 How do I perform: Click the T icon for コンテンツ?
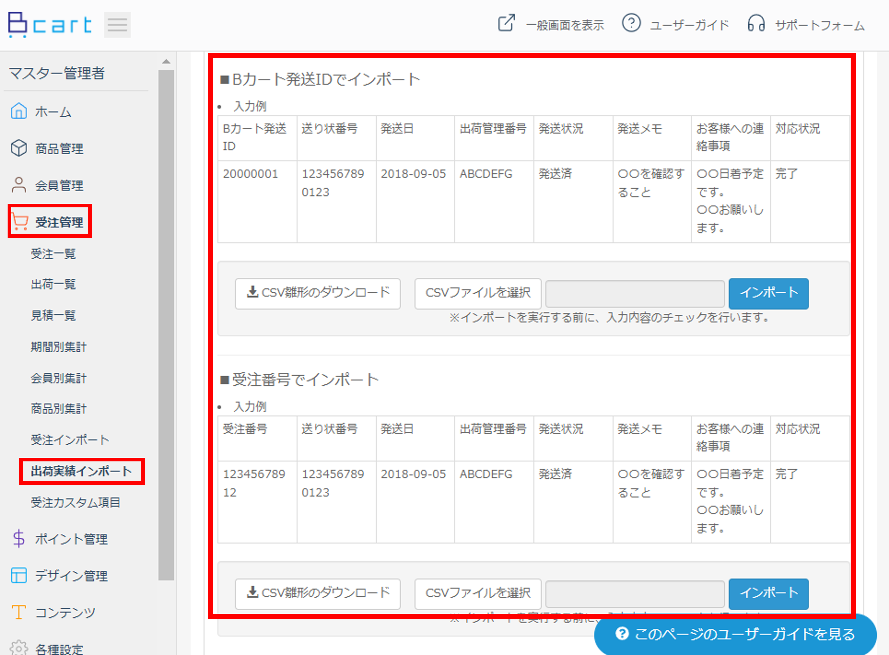click(x=18, y=612)
